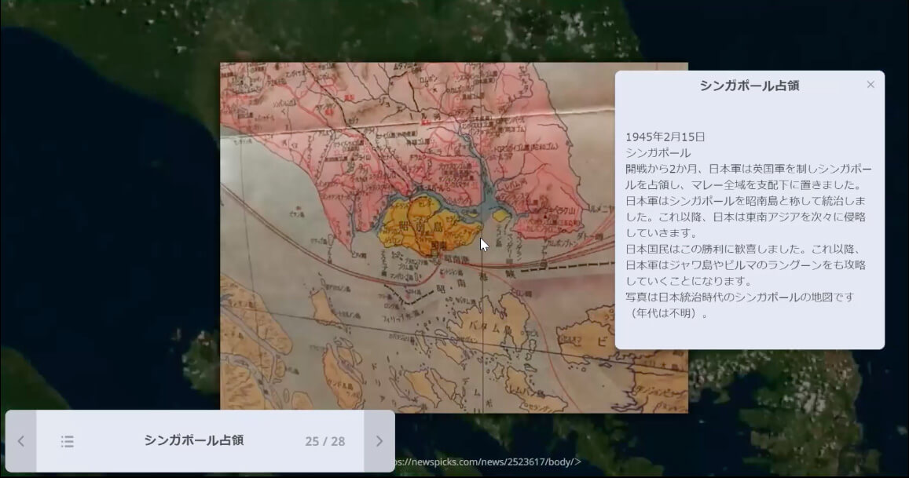Click the paragraph starting 開戦から2か月
The width and height of the screenshot is (909, 478).
coord(748,200)
